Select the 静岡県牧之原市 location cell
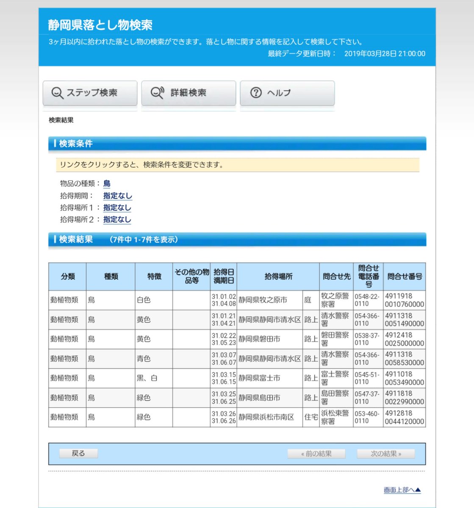 click(269, 300)
